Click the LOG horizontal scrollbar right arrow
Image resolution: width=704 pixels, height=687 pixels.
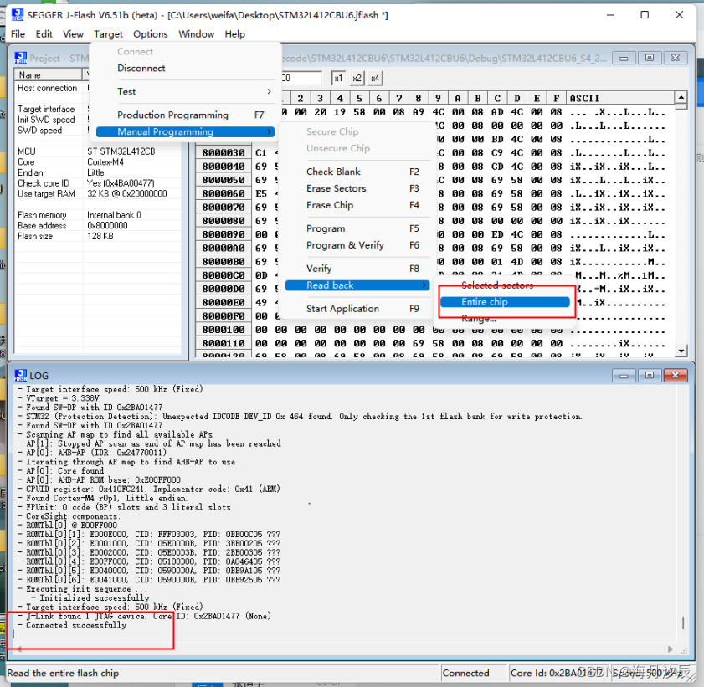(x=671, y=649)
